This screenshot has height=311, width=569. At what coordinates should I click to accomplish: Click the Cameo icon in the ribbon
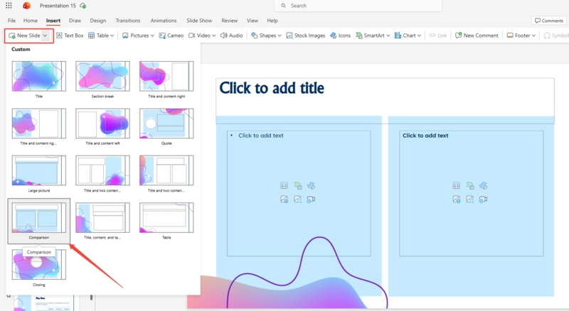[171, 35]
